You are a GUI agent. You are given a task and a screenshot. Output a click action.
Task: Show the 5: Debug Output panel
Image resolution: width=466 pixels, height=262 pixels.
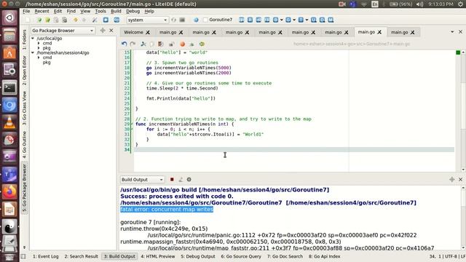pos(198,256)
